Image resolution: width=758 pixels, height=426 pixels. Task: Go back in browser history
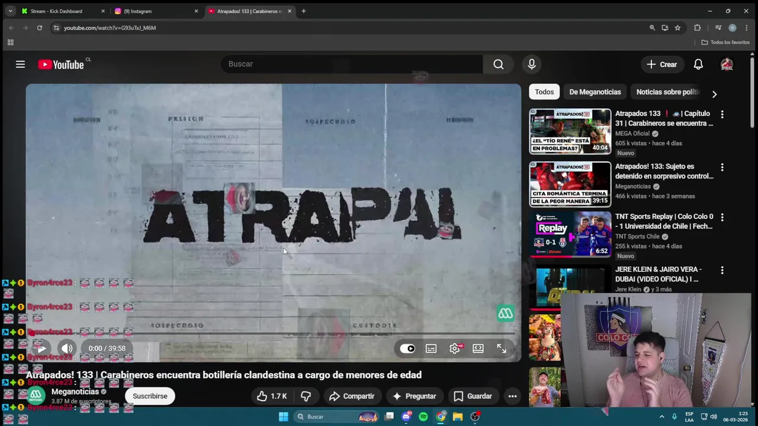click(11, 28)
